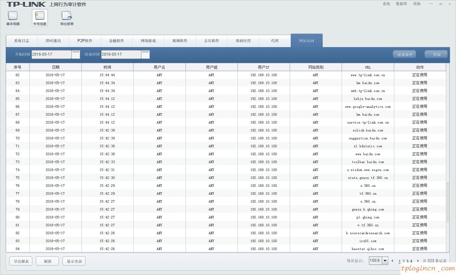This screenshot has height=275, width=456.
Task: Open the start date calendar picker
Action: (76, 54)
